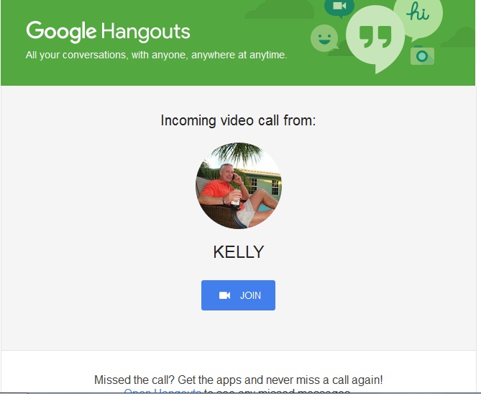Click "Incoming video call from:" heading
The image size is (481, 394).
[x=238, y=120]
